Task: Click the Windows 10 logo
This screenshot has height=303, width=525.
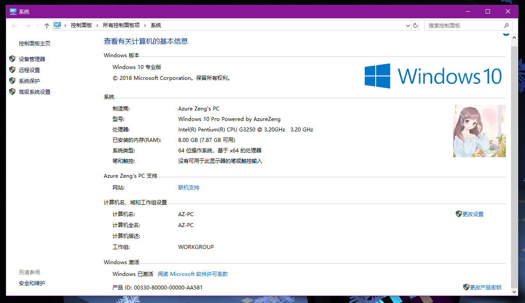Action: click(x=433, y=76)
